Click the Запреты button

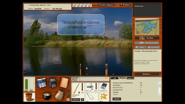pos(147,74)
